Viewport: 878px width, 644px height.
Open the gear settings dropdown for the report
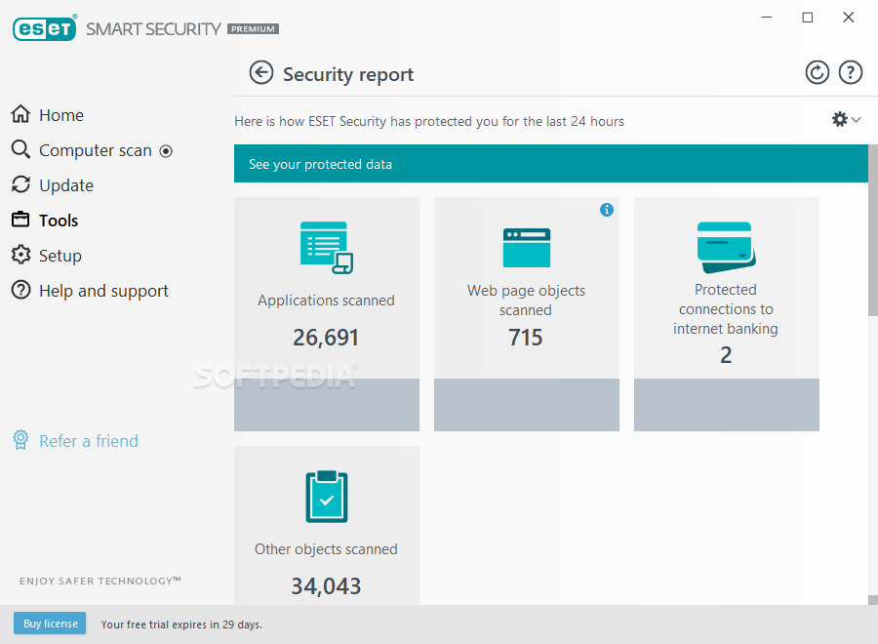click(846, 119)
